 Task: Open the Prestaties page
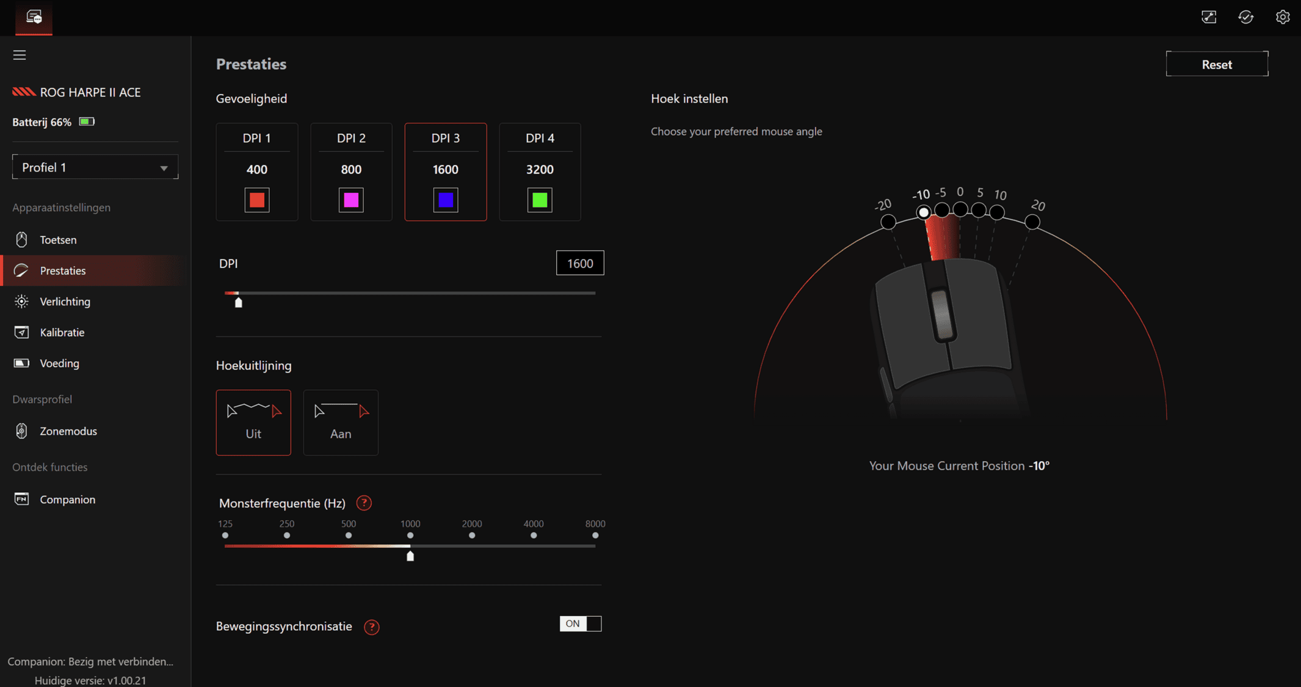pyautogui.click(x=95, y=271)
